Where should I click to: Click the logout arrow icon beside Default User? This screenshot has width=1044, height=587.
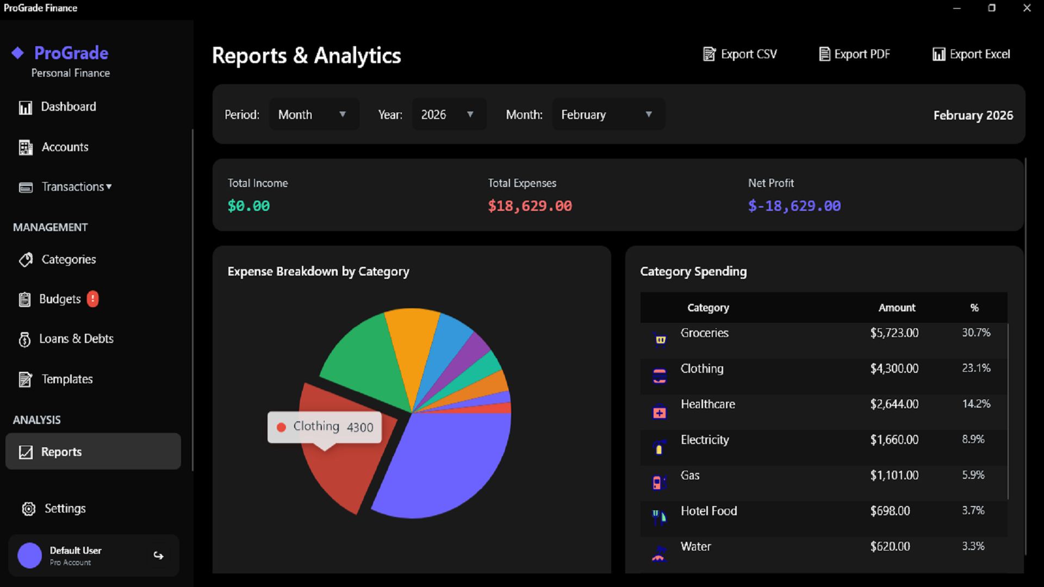(158, 555)
